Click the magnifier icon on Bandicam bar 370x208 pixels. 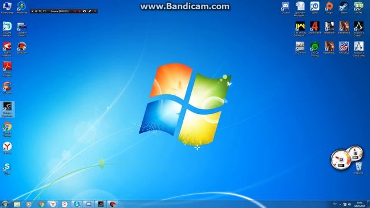click(x=40, y=11)
